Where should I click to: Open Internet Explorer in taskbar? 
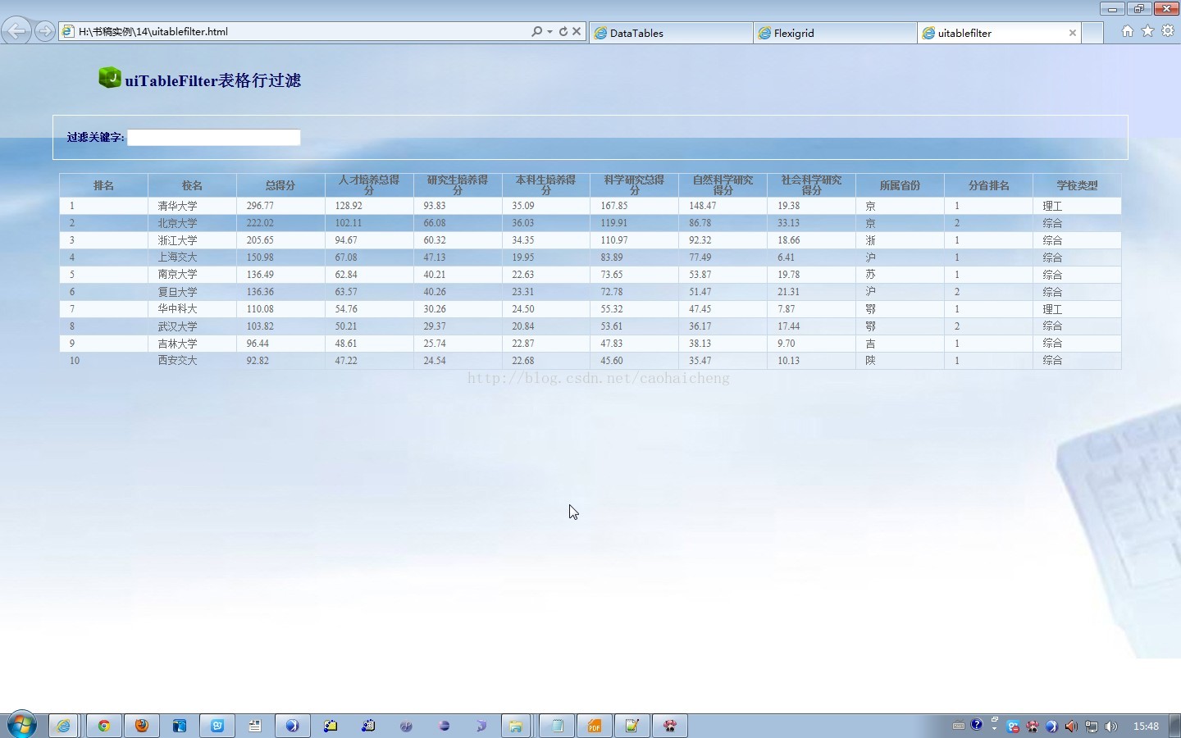click(x=63, y=726)
